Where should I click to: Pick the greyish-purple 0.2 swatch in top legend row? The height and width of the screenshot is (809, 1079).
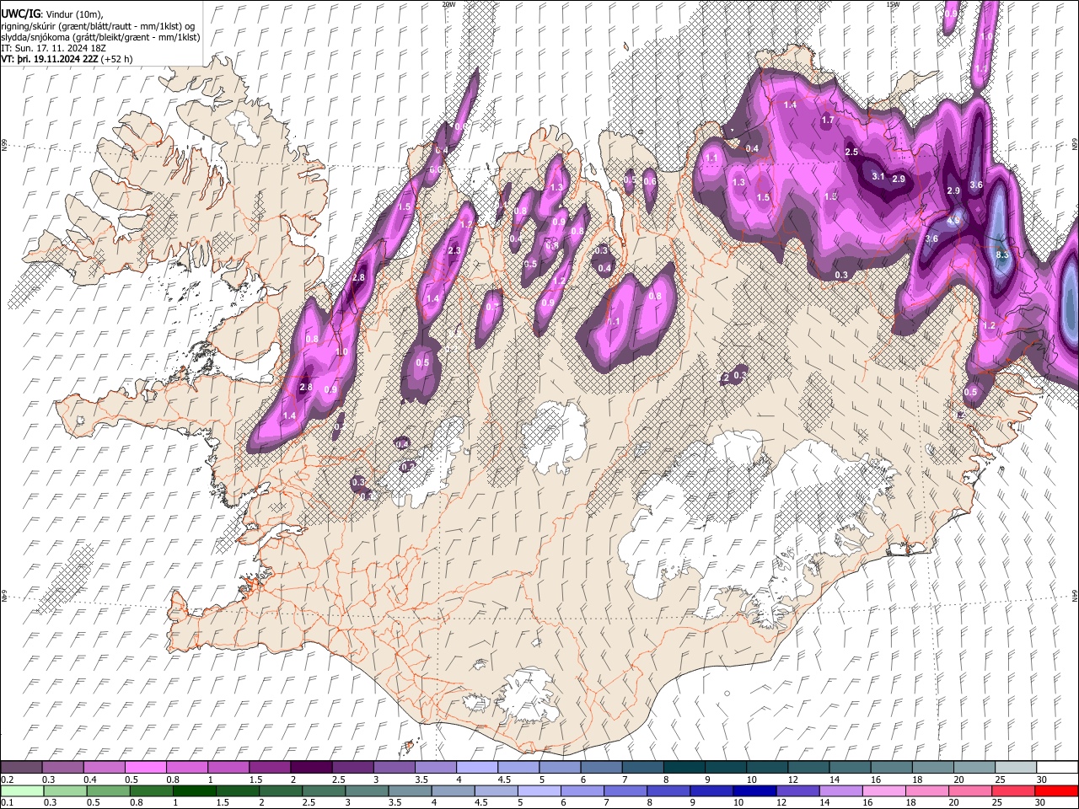point(21,768)
